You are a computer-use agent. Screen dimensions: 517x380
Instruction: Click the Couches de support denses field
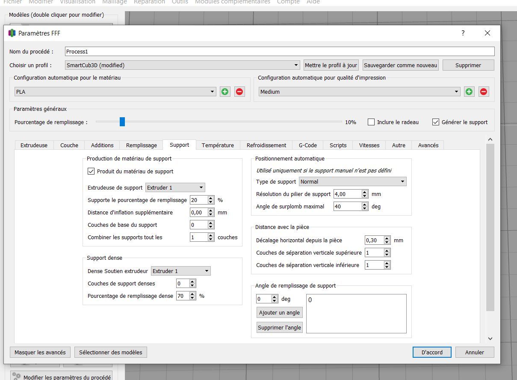click(x=186, y=283)
